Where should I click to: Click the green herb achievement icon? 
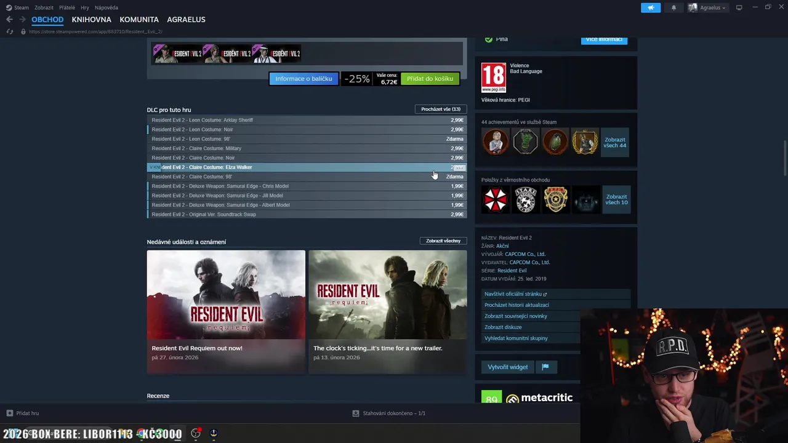525,142
